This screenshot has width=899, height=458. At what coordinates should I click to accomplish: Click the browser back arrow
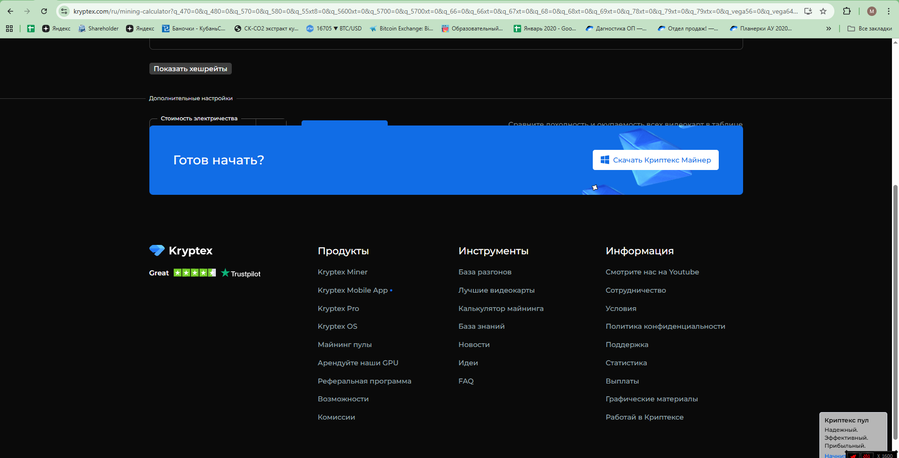[10, 11]
